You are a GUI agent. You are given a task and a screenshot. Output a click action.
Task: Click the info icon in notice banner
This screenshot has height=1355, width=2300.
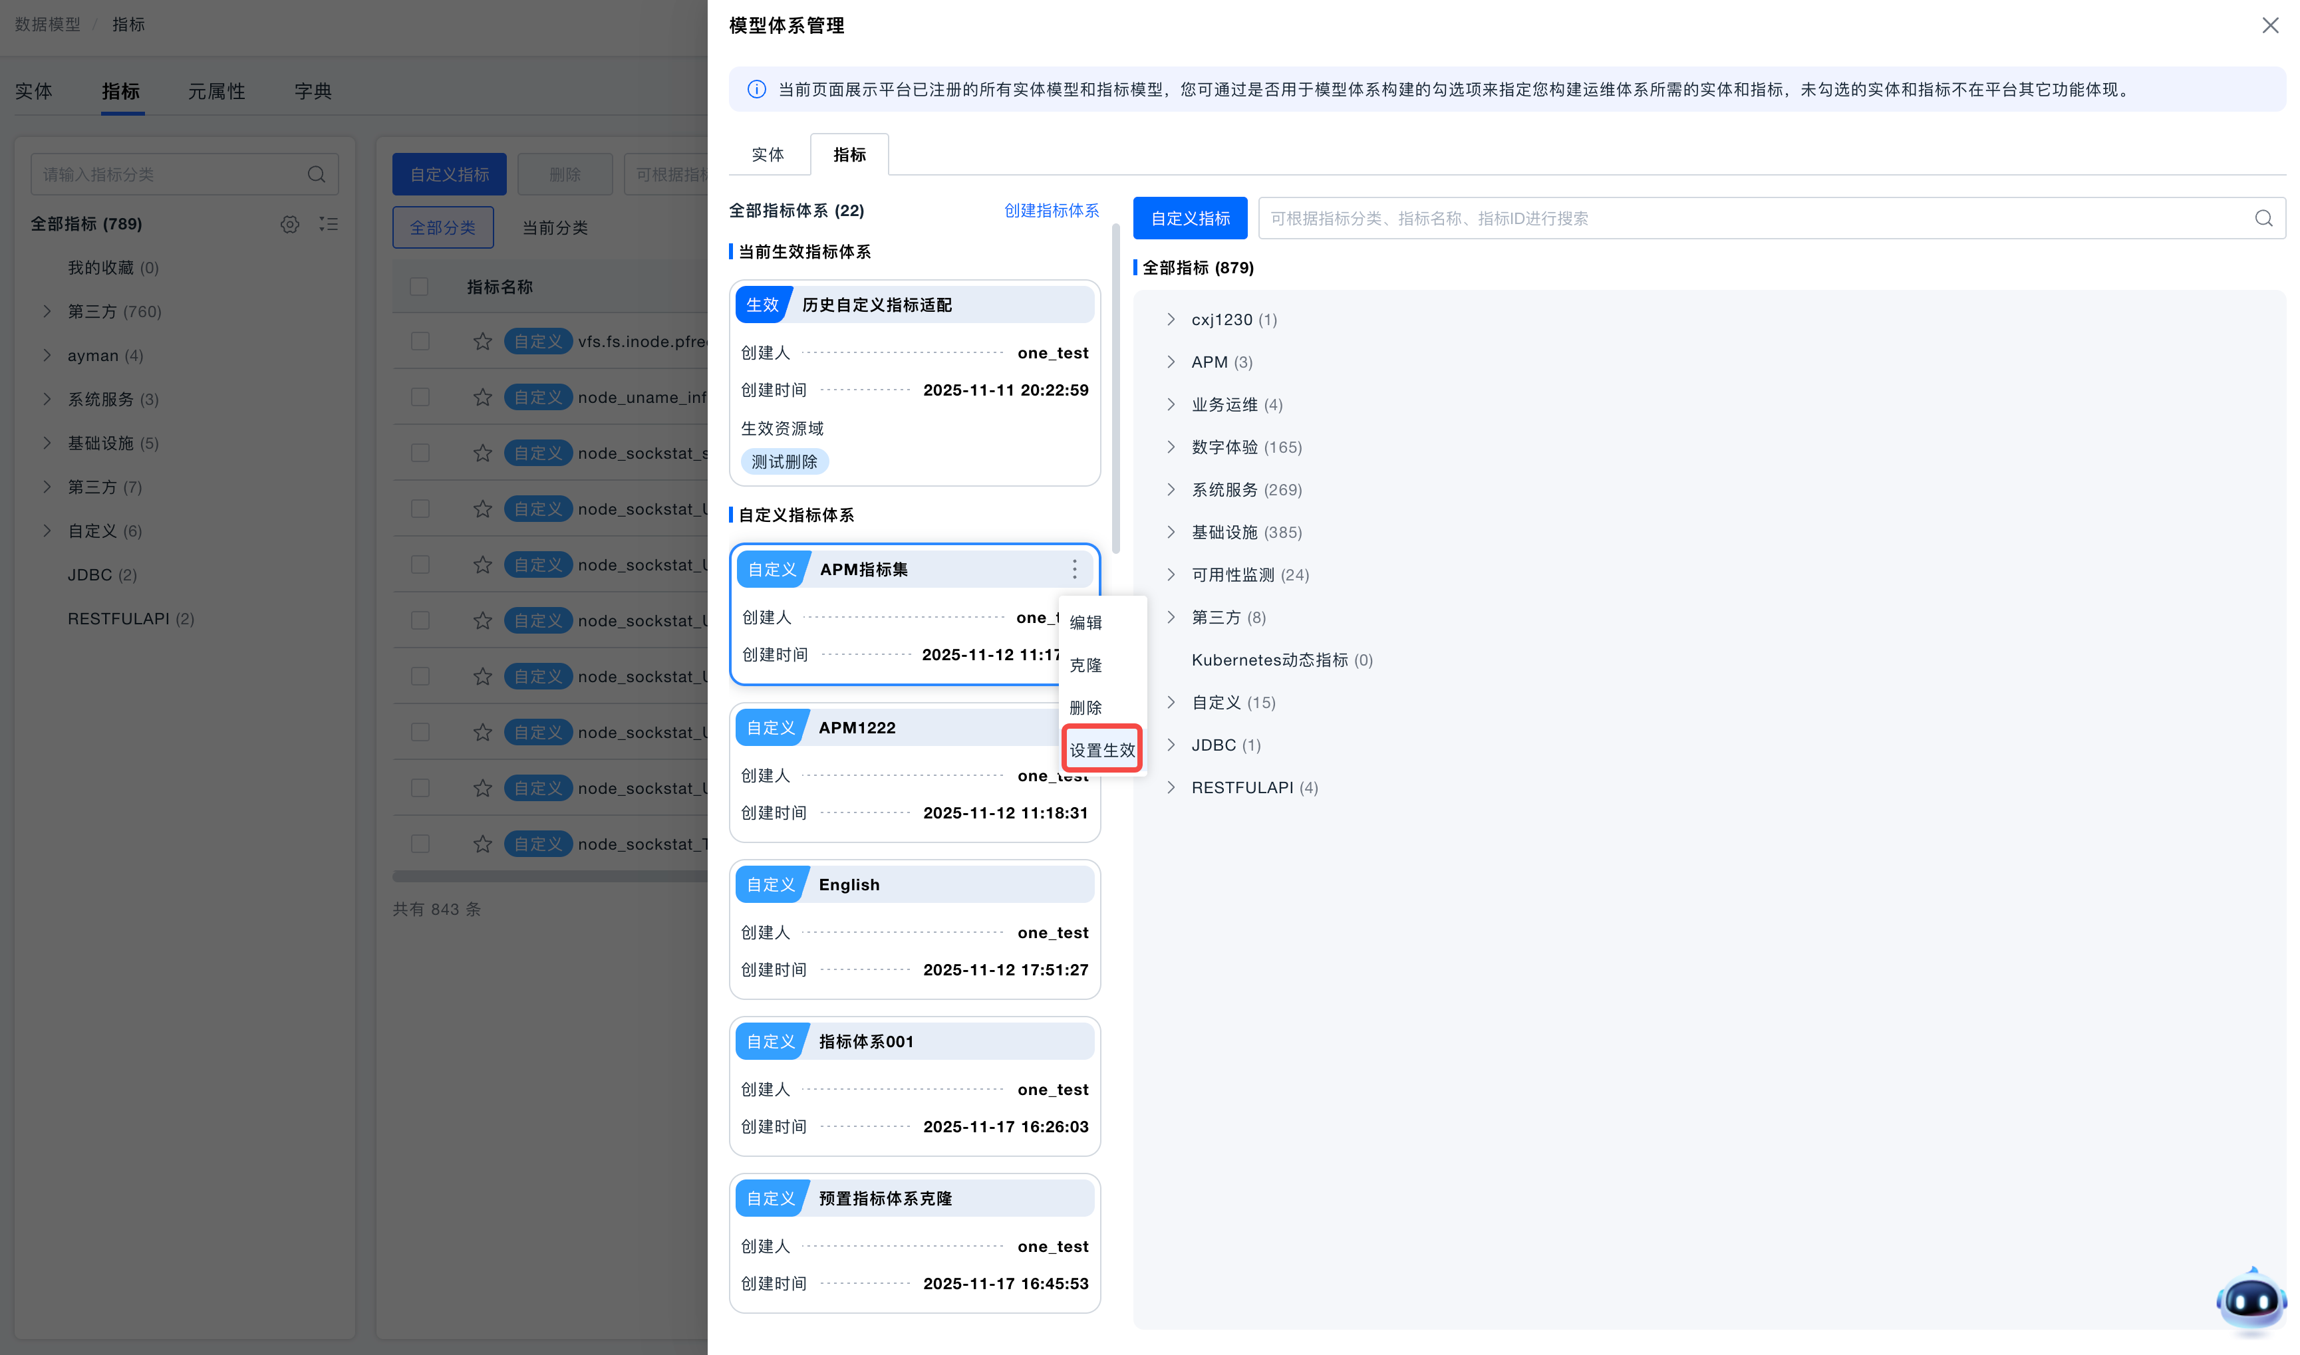(x=756, y=90)
